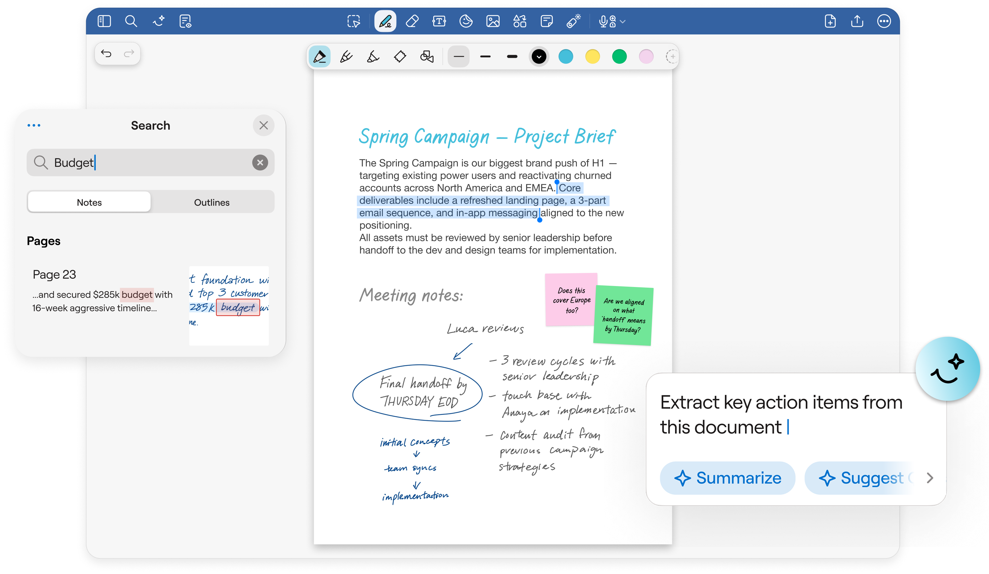Switch to the Outlines tab
The image size is (989, 574).
click(212, 202)
